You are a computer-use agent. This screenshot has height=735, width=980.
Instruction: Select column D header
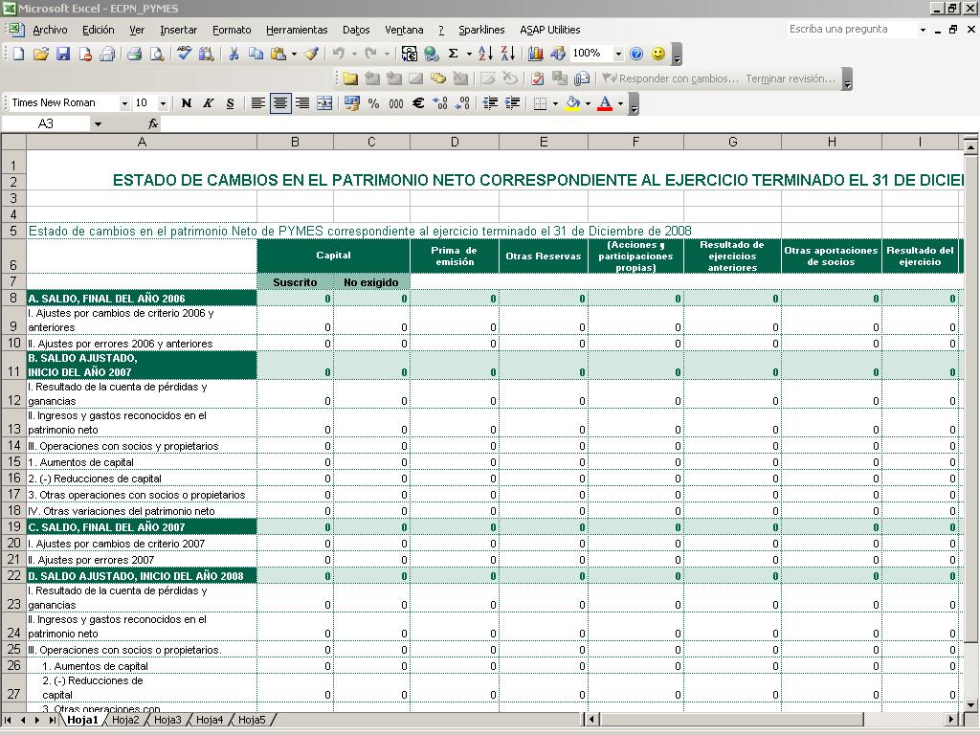click(455, 142)
